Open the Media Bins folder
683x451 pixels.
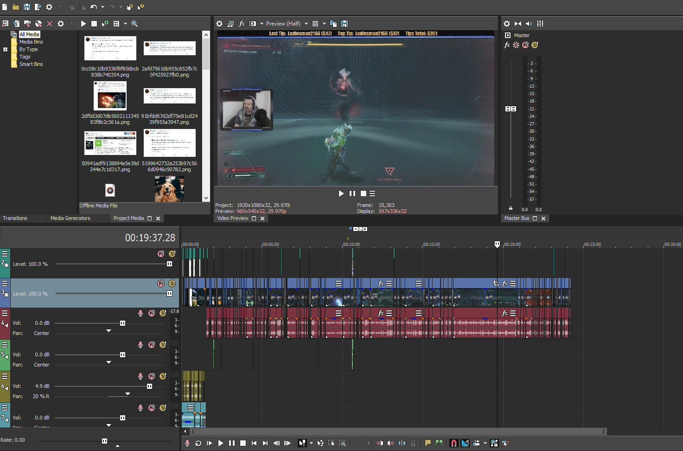pyautogui.click(x=31, y=42)
